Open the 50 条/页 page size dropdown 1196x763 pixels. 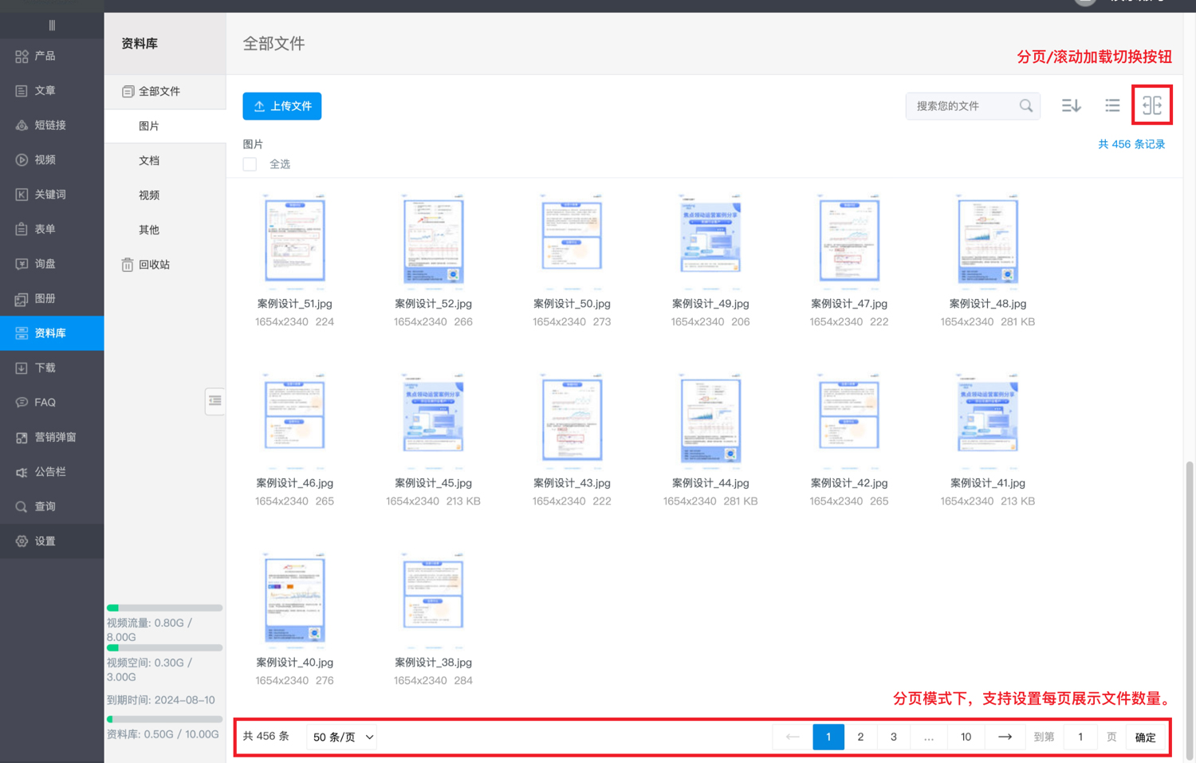pyautogui.click(x=343, y=737)
